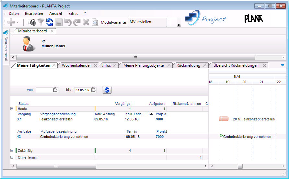The height and width of the screenshot is (179, 289).
Task: Click the von date input field
Action: 44,90
